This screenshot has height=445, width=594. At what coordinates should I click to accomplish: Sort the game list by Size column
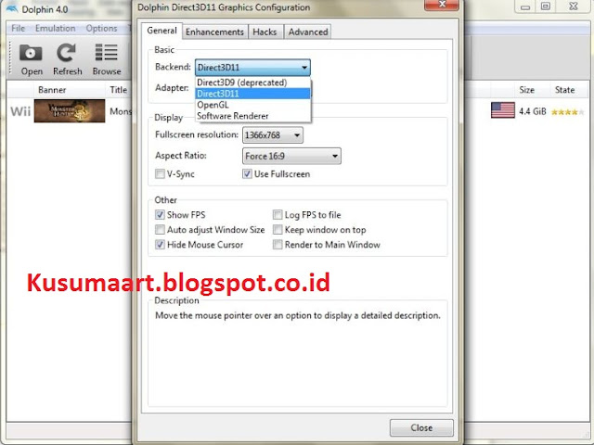tap(526, 90)
